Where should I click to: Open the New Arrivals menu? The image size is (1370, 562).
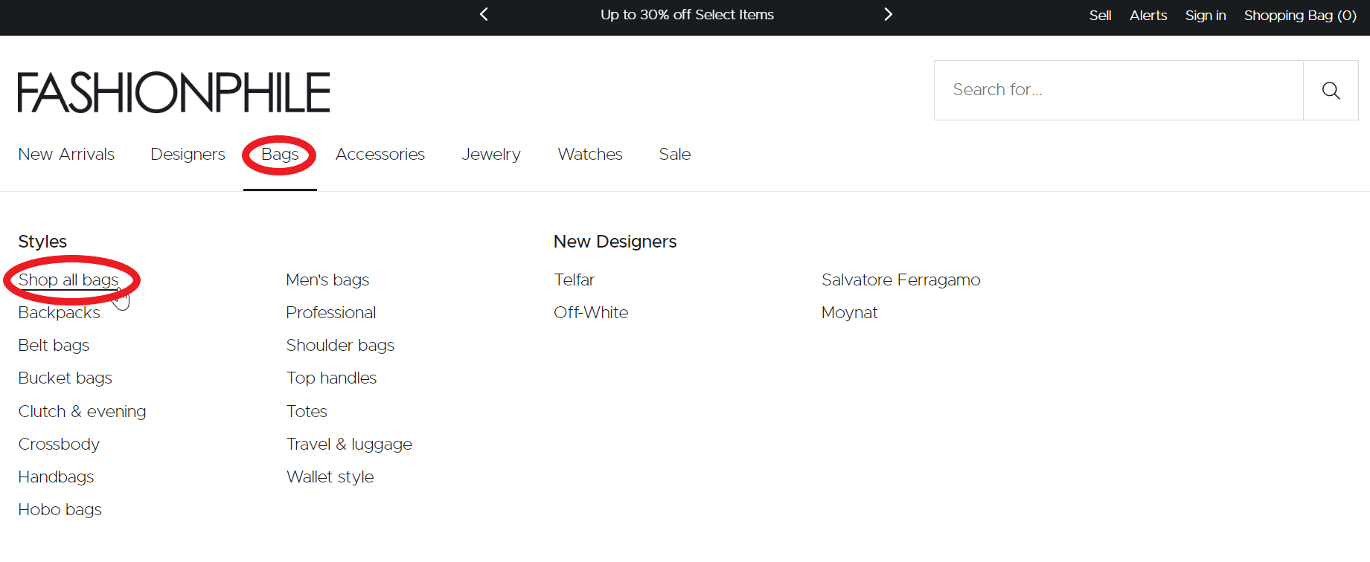pyautogui.click(x=66, y=154)
